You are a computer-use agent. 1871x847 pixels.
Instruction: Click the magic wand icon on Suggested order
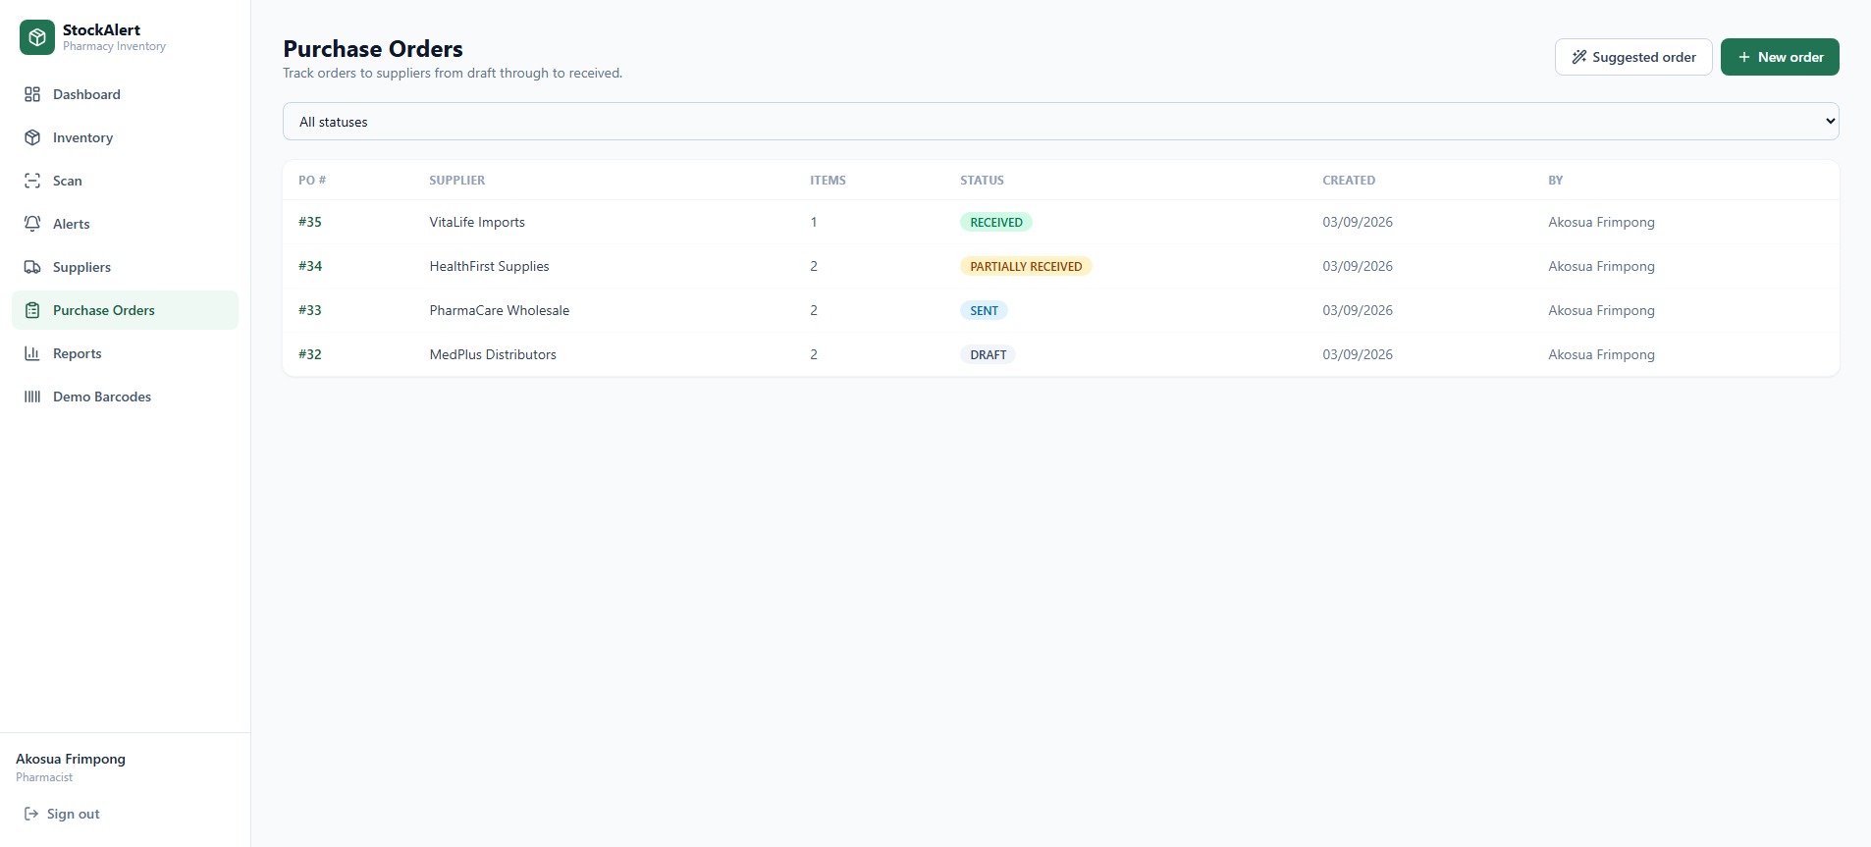click(x=1579, y=57)
